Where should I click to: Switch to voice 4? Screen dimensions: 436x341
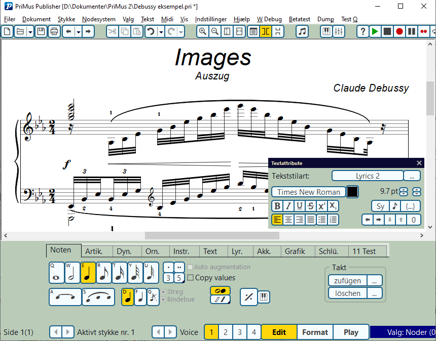[x=254, y=332]
